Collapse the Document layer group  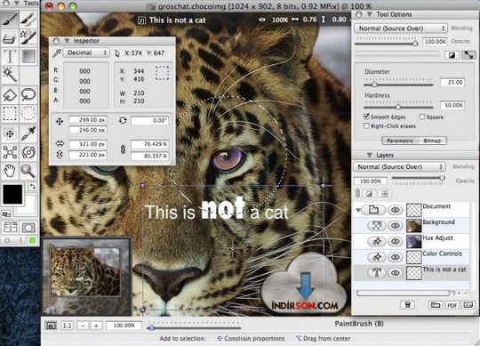coord(358,210)
